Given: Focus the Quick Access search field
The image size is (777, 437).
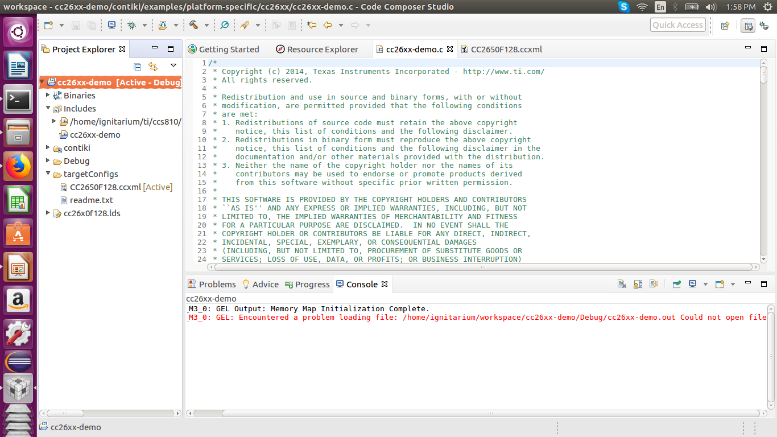Looking at the screenshot, I should pos(678,25).
